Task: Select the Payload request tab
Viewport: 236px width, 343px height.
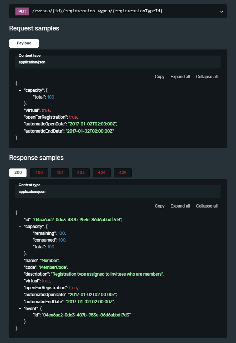Action: [x=24, y=43]
